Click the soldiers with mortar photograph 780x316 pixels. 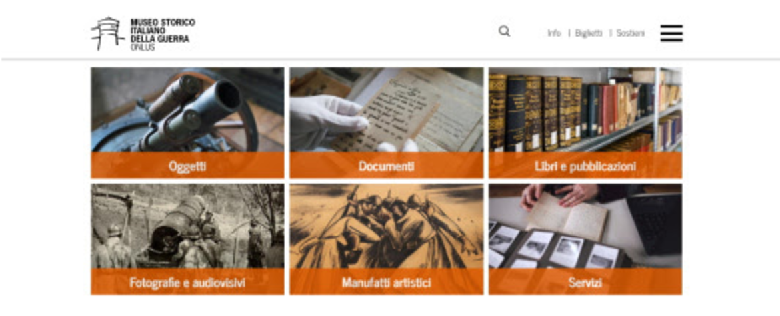point(187,226)
